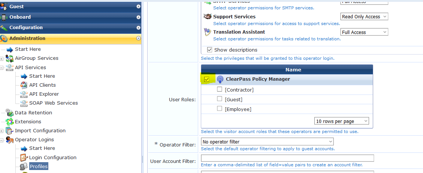Click the API Services Start Here arrow icon
The width and height of the screenshot is (423, 173).
[24, 76]
